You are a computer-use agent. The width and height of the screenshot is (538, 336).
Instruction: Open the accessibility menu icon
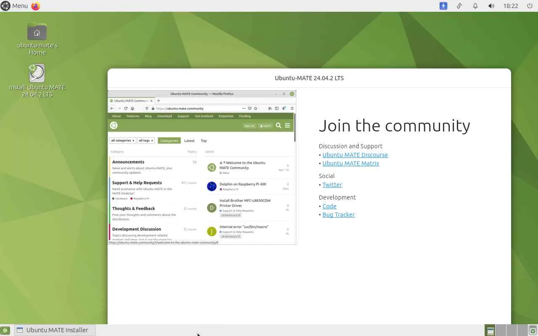click(443, 6)
